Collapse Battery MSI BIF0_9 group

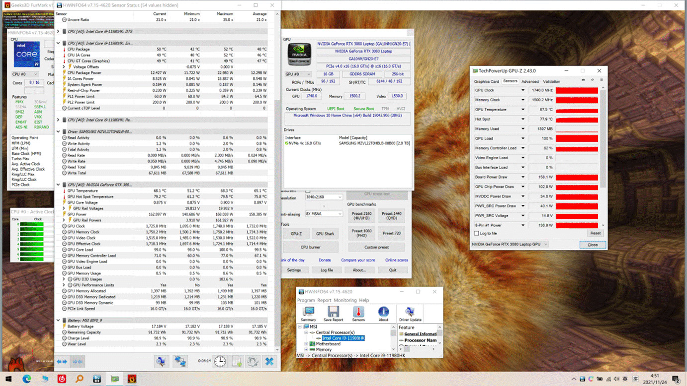(x=58, y=321)
